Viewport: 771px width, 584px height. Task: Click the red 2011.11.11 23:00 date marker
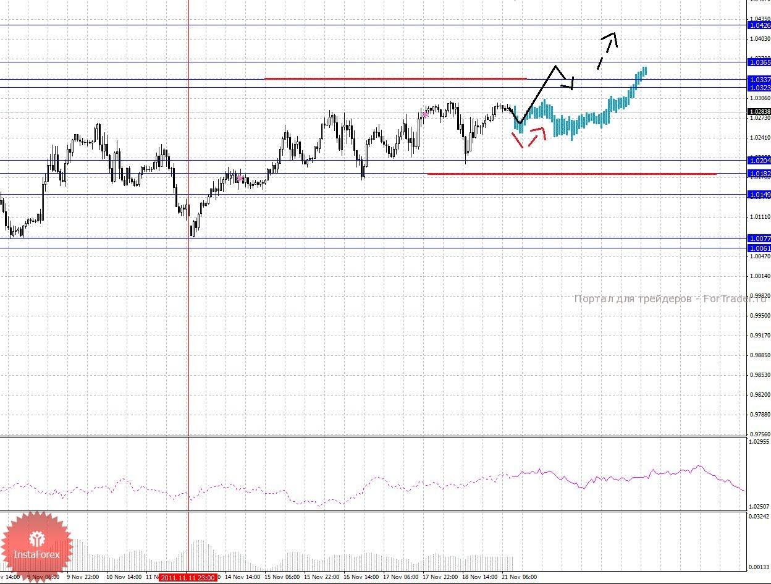click(188, 577)
